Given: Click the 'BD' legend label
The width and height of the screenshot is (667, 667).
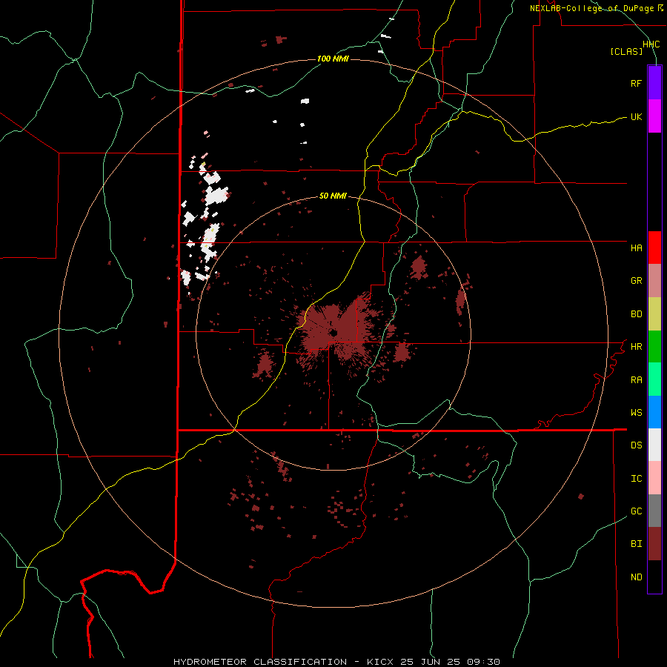Looking at the screenshot, I should pos(636,314).
